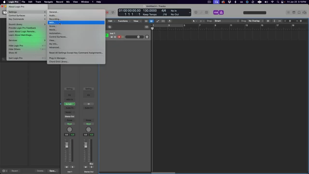Click the Count-in 1234 button
This screenshot has height=174, width=309.
point(216,13)
